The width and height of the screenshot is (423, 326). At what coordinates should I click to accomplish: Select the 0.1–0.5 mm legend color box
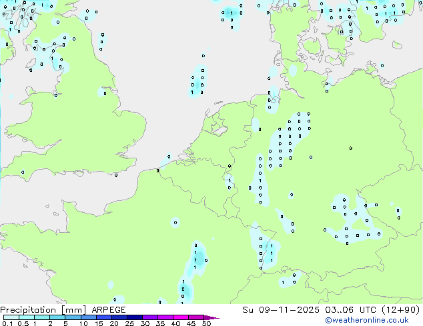point(11,317)
